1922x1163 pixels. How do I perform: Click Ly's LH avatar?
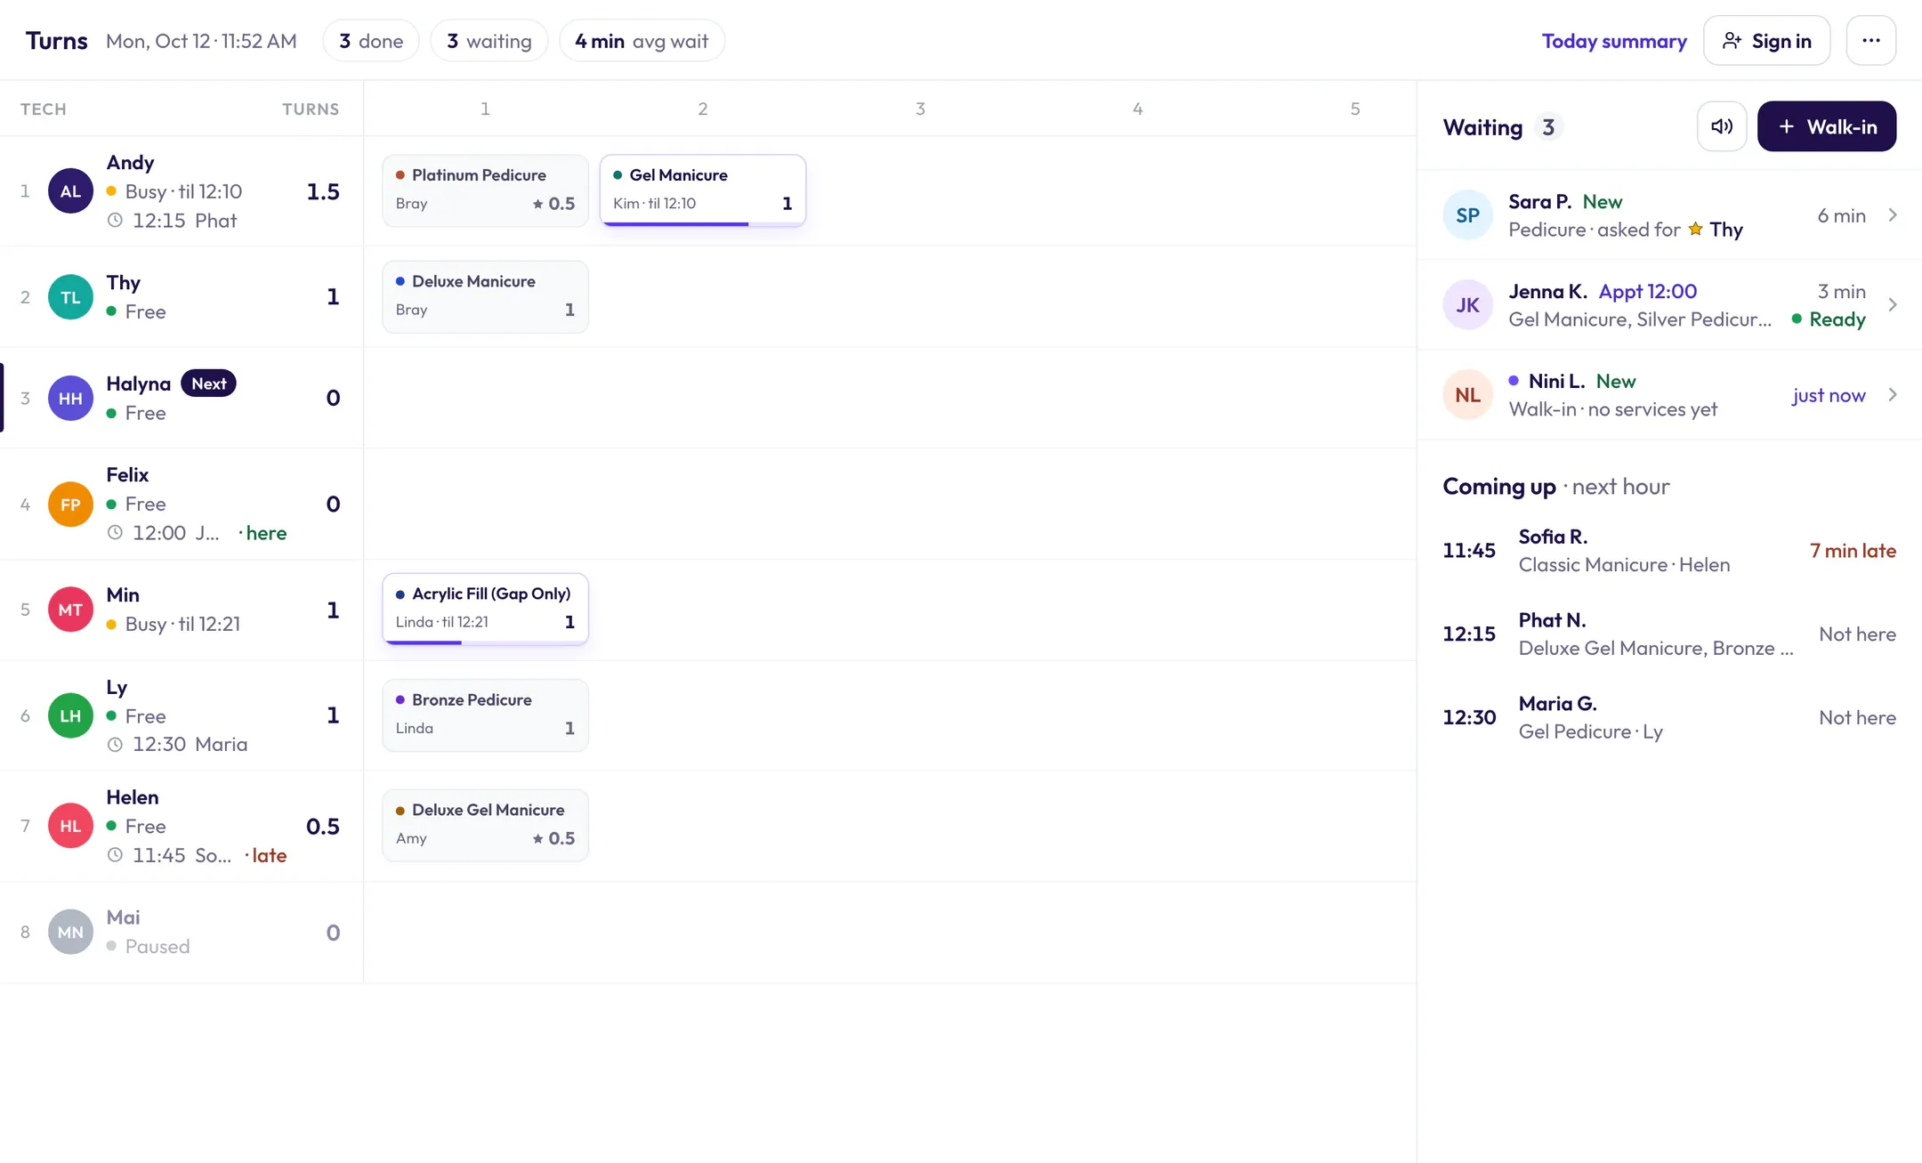70,715
